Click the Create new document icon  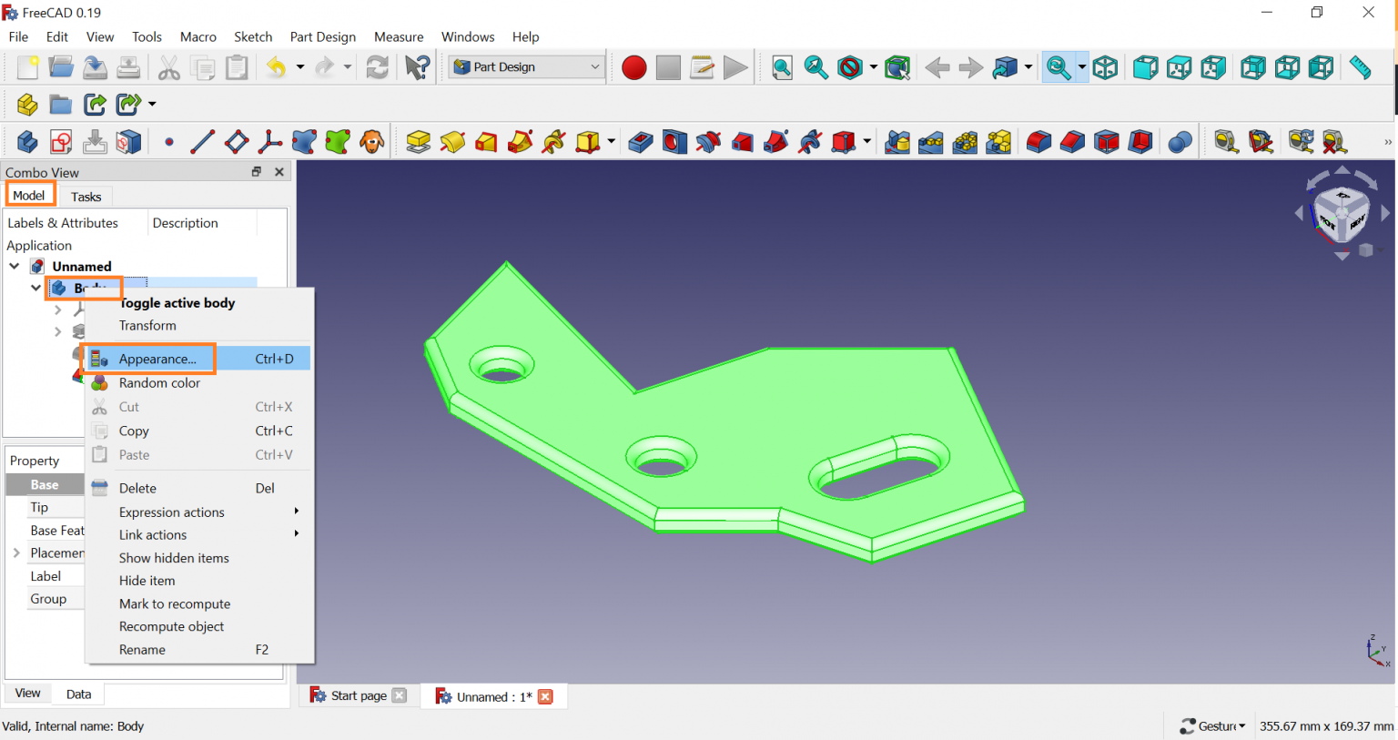[27, 68]
